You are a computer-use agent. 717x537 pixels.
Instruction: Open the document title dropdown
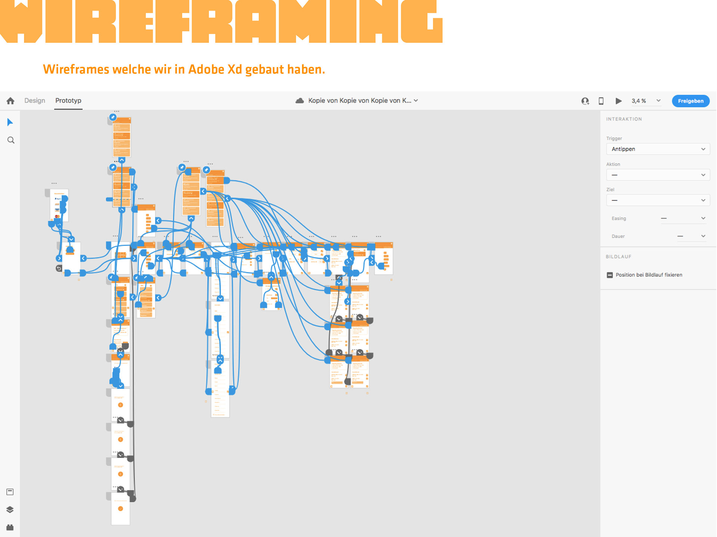pos(416,101)
